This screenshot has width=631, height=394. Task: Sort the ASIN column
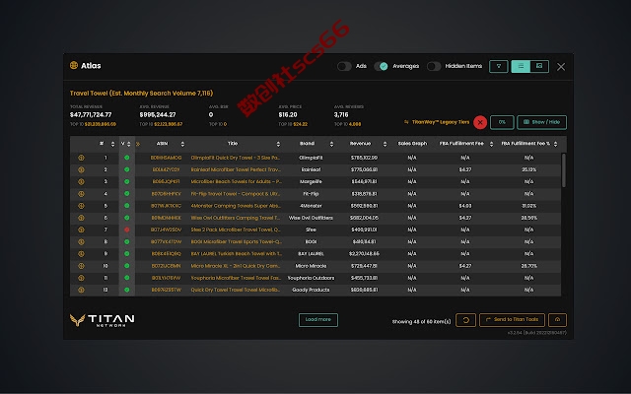click(x=182, y=144)
